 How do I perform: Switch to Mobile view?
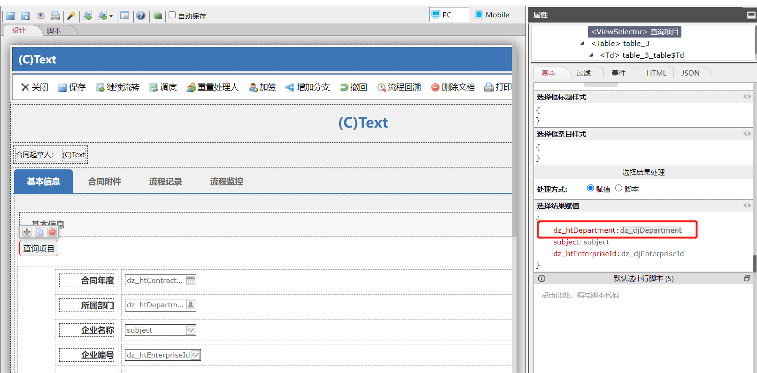click(492, 15)
